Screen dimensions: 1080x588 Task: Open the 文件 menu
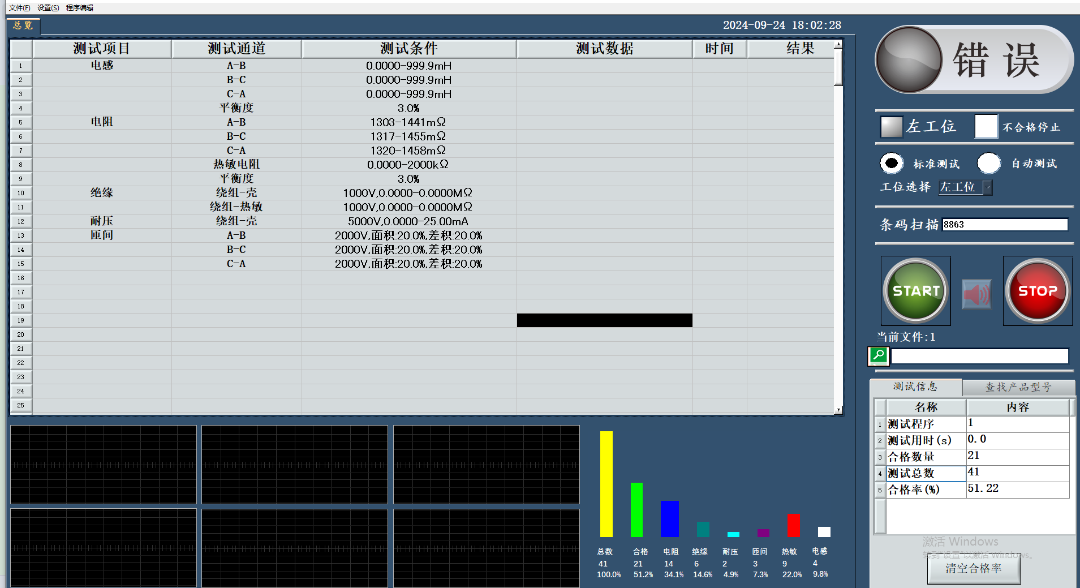[19, 8]
